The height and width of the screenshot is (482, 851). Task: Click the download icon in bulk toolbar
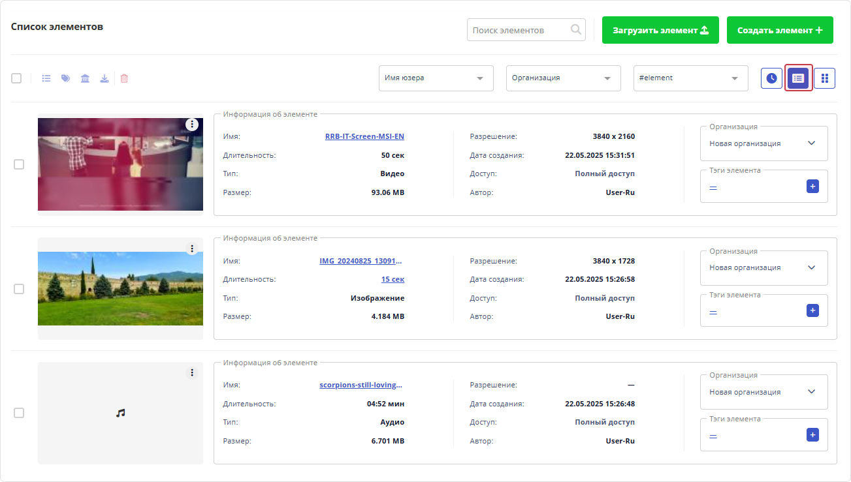(x=104, y=78)
